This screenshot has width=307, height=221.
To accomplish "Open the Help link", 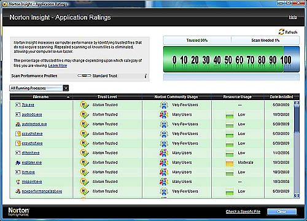I will click(293, 17).
